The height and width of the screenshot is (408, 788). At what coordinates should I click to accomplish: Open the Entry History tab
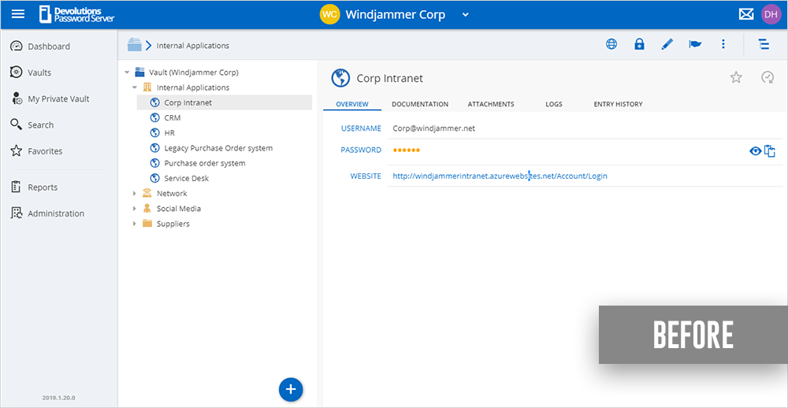pyautogui.click(x=618, y=104)
